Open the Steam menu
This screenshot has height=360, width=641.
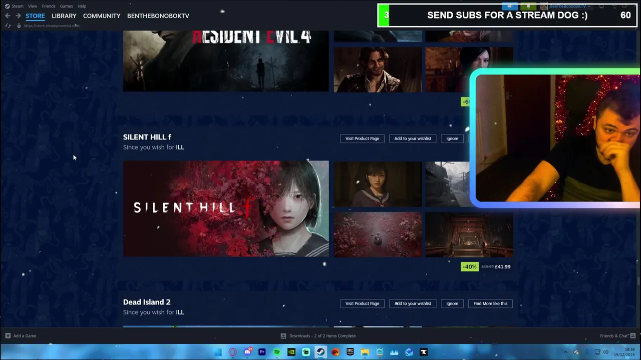coord(18,6)
